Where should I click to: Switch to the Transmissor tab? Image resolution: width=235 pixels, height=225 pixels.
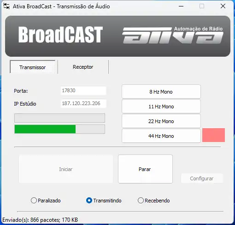click(33, 67)
